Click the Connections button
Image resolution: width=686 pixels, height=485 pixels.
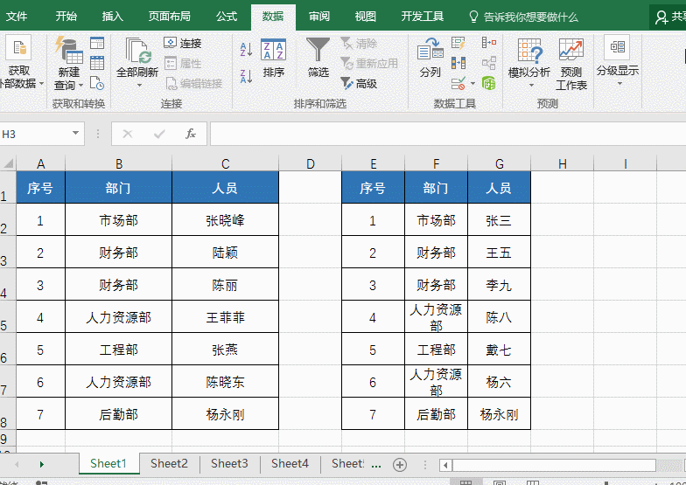point(183,43)
